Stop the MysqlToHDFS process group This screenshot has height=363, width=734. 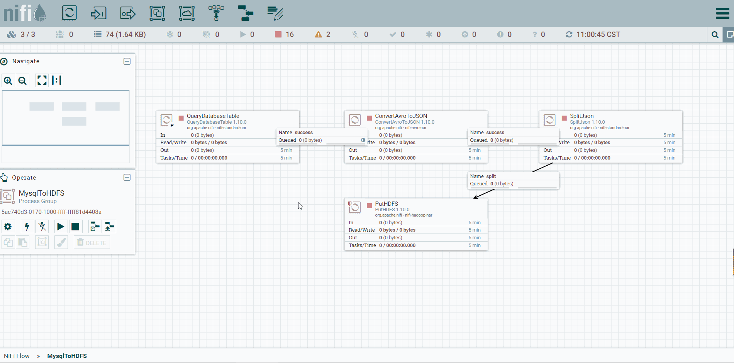click(75, 227)
